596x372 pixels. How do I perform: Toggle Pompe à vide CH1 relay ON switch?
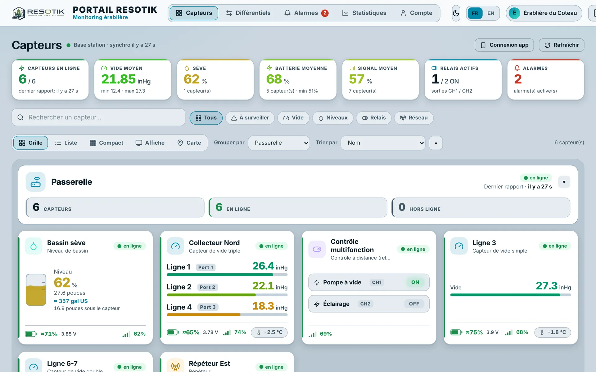(x=415, y=282)
